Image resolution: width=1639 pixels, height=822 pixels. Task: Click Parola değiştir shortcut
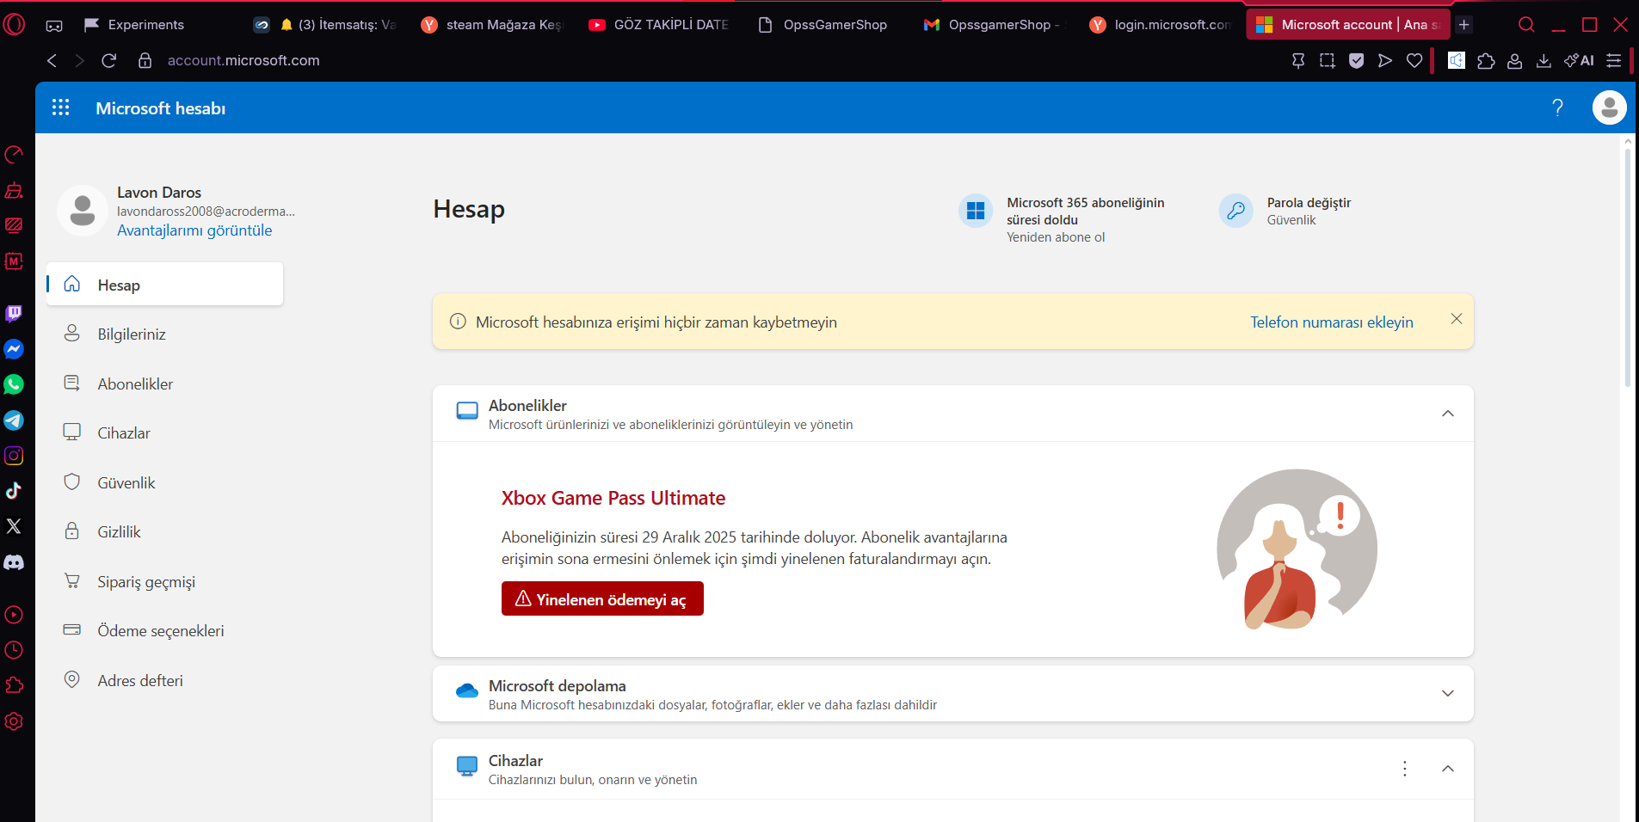(x=1309, y=203)
